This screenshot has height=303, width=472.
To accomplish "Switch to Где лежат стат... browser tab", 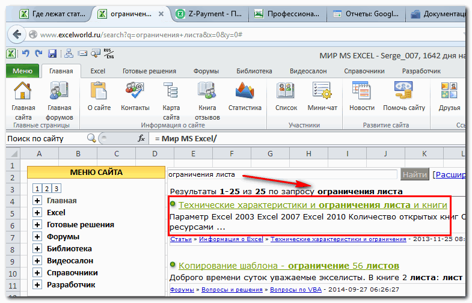I will tap(53, 14).
